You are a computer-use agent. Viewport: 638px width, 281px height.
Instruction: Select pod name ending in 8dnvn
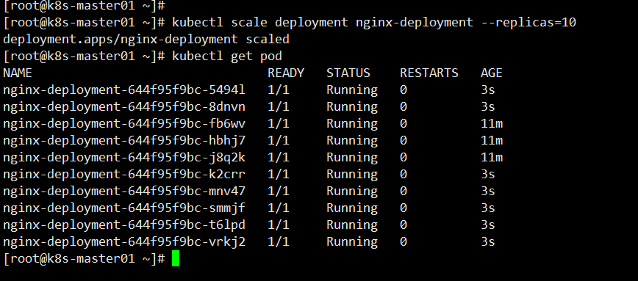pos(124,107)
